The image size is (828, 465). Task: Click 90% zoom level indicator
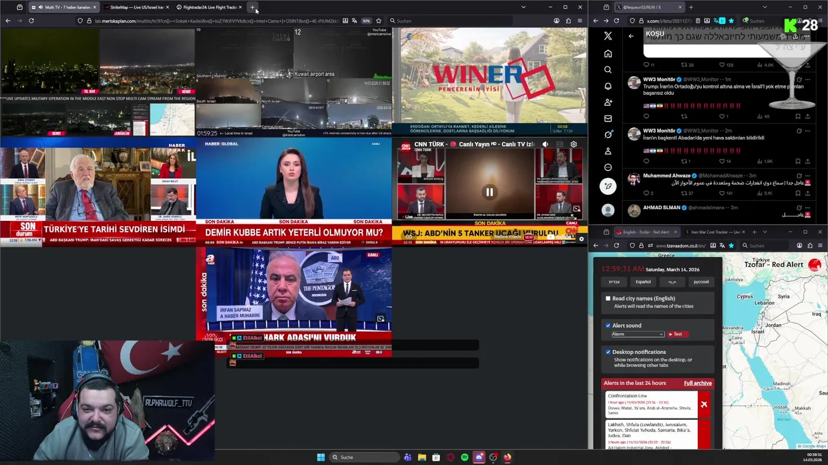click(366, 21)
